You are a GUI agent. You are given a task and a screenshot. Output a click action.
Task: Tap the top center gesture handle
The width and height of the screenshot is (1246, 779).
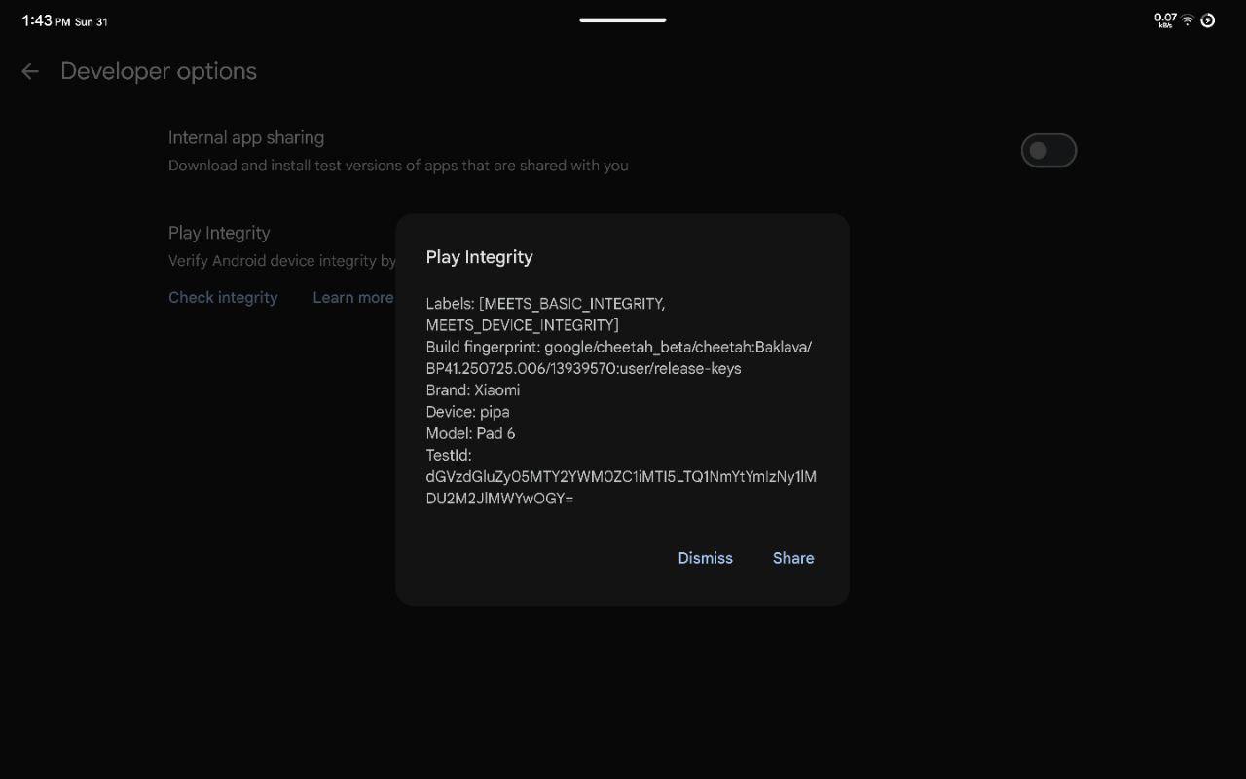point(623,19)
